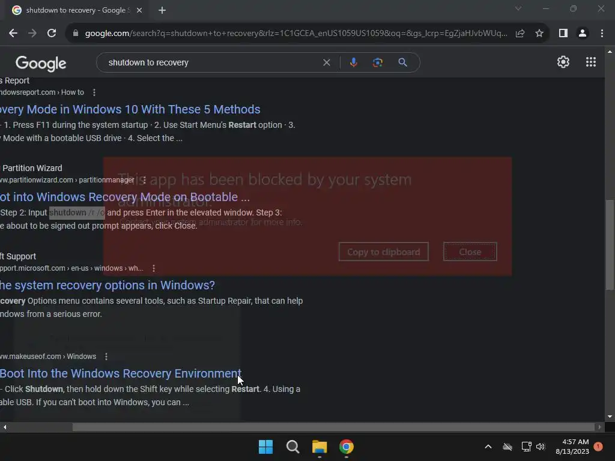Open tab search chevron in title bar
The width and height of the screenshot is (615, 461).
click(x=518, y=8)
